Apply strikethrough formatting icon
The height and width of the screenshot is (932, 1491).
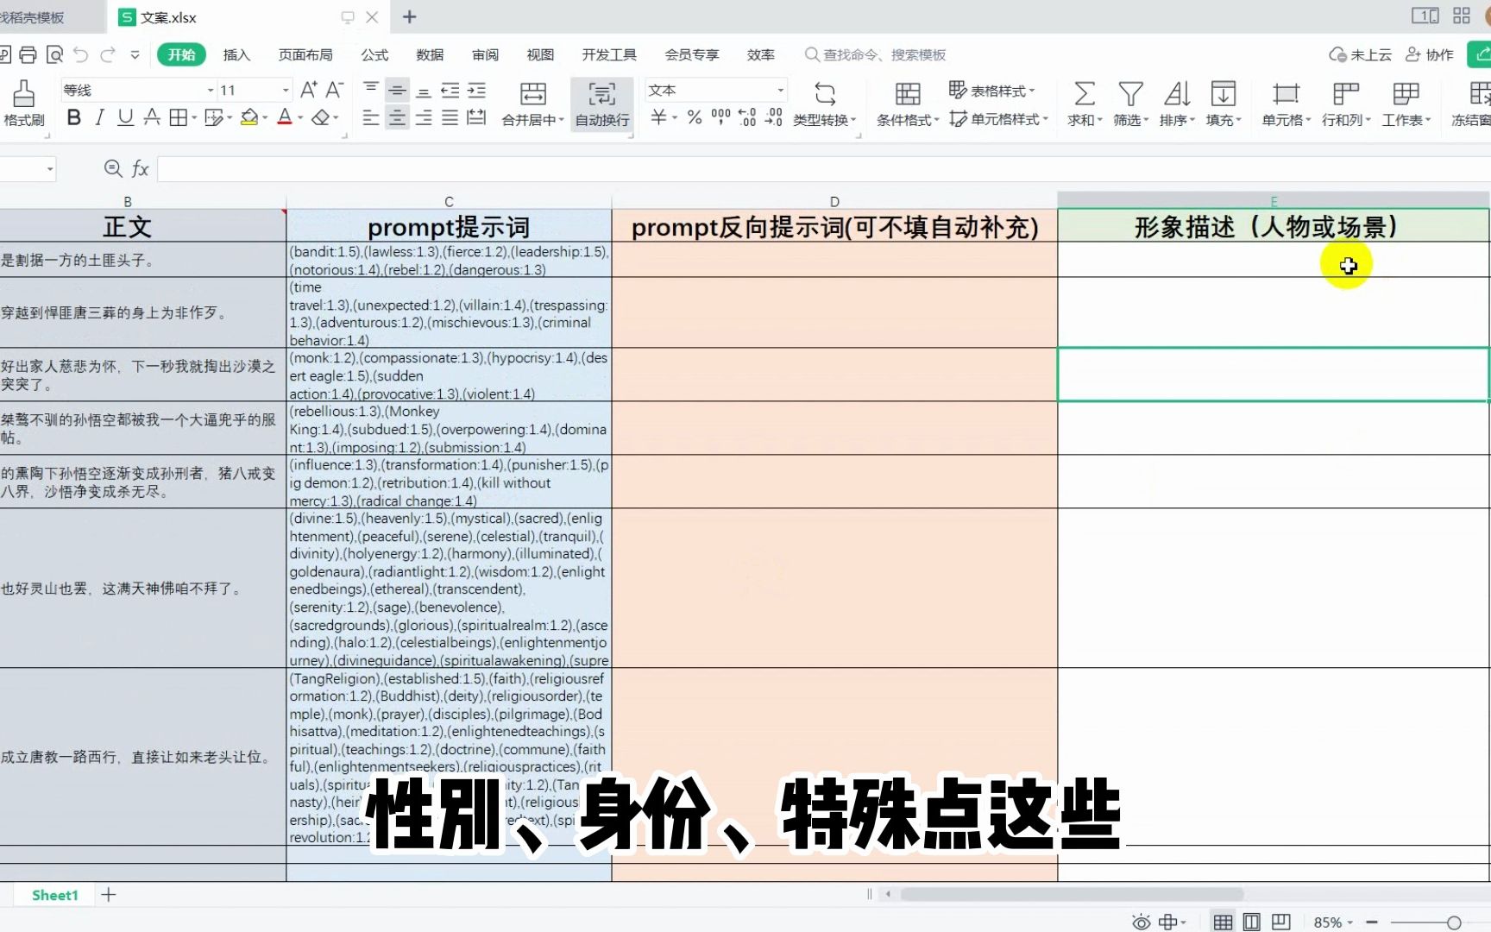pos(152,117)
